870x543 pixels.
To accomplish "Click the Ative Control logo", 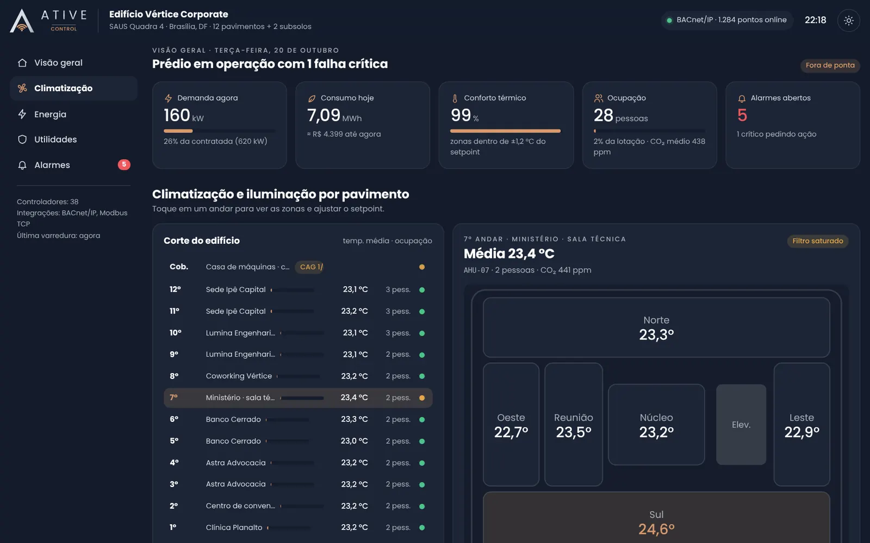I will [49, 21].
